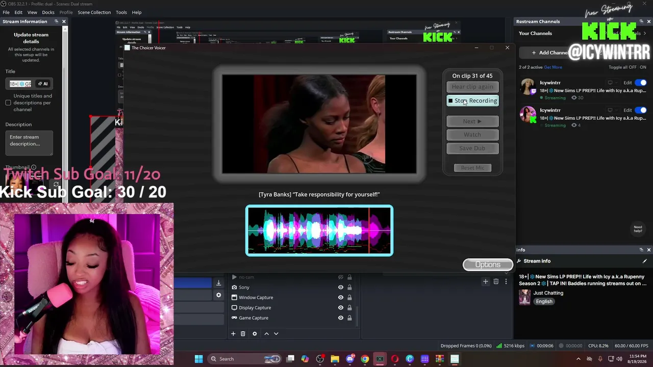Toggle off the Twitch Icywintrr channel switch
653x367 pixels.
[641, 83]
